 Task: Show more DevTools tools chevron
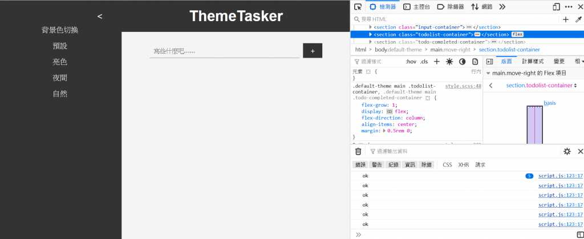point(502,7)
